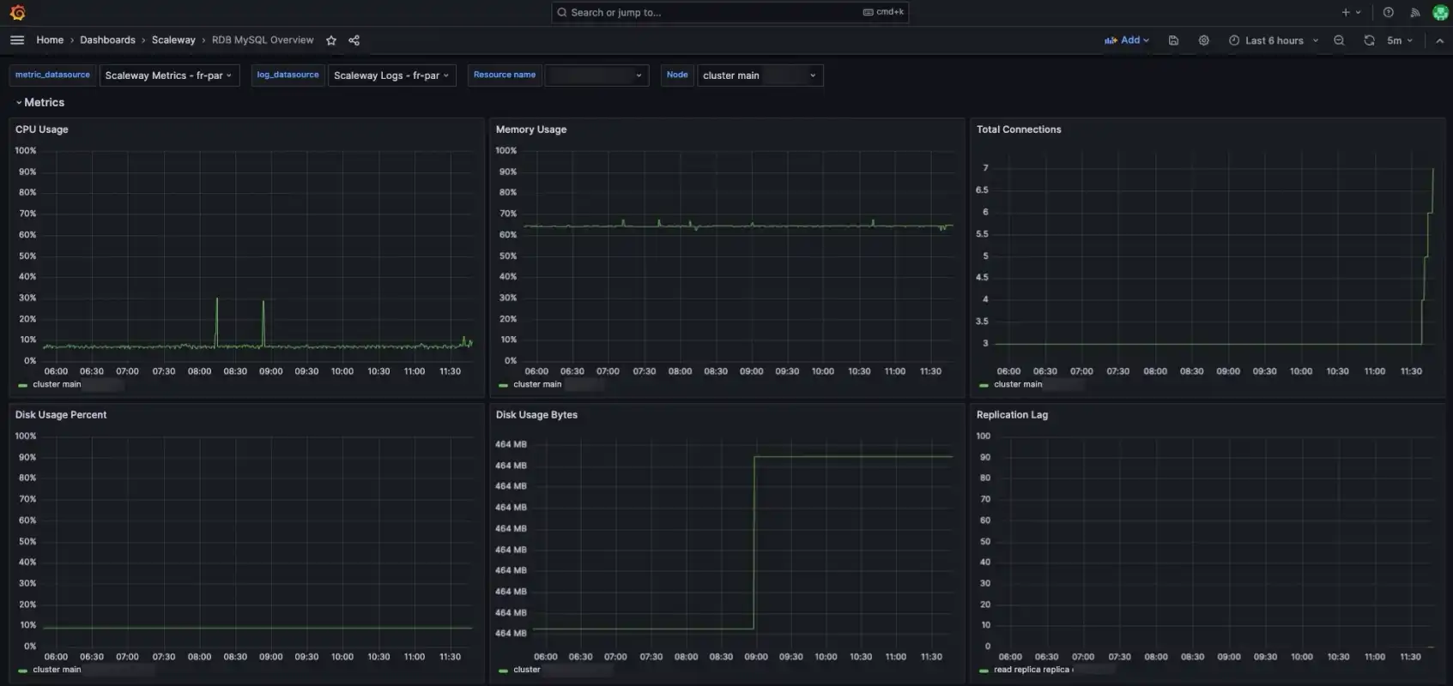This screenshot has height=686, width=1453.
Task: Open the Replication Lag panel title
Action: [1012, 415]
